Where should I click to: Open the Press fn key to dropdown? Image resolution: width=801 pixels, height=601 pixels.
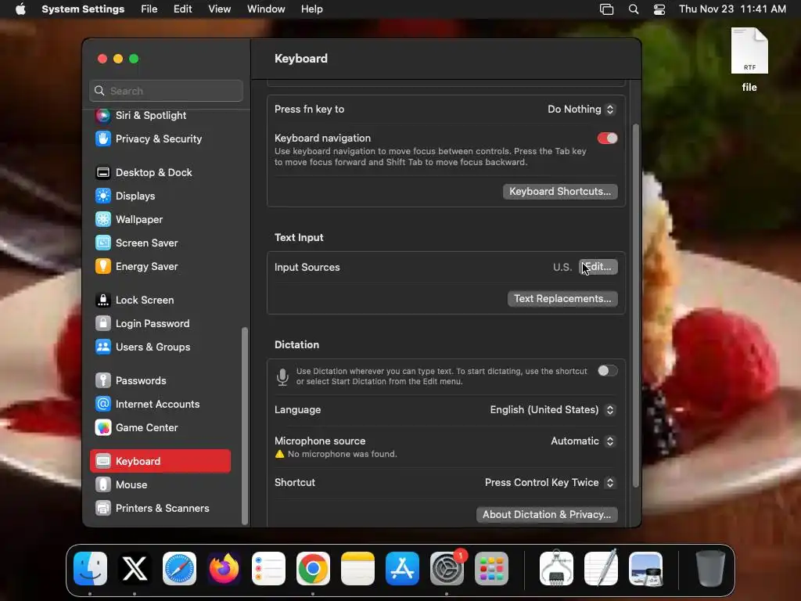coord(581,110)
